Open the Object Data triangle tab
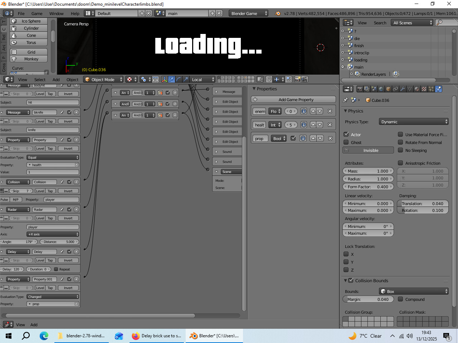Screen dimensions: 458x343 click(410, 89)
